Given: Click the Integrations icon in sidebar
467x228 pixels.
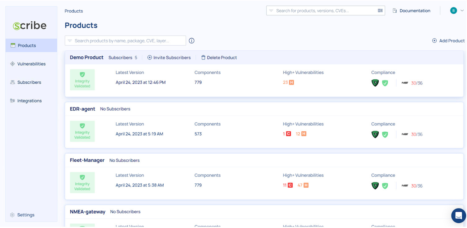Looking at the screenshot, I should pyautogui.click(x=12, y=101).
